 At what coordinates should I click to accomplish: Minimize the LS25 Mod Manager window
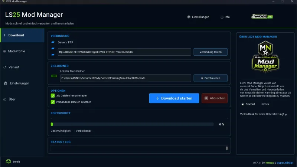273,1
